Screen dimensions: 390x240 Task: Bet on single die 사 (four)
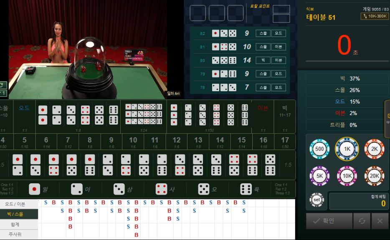tap(166, 189)
